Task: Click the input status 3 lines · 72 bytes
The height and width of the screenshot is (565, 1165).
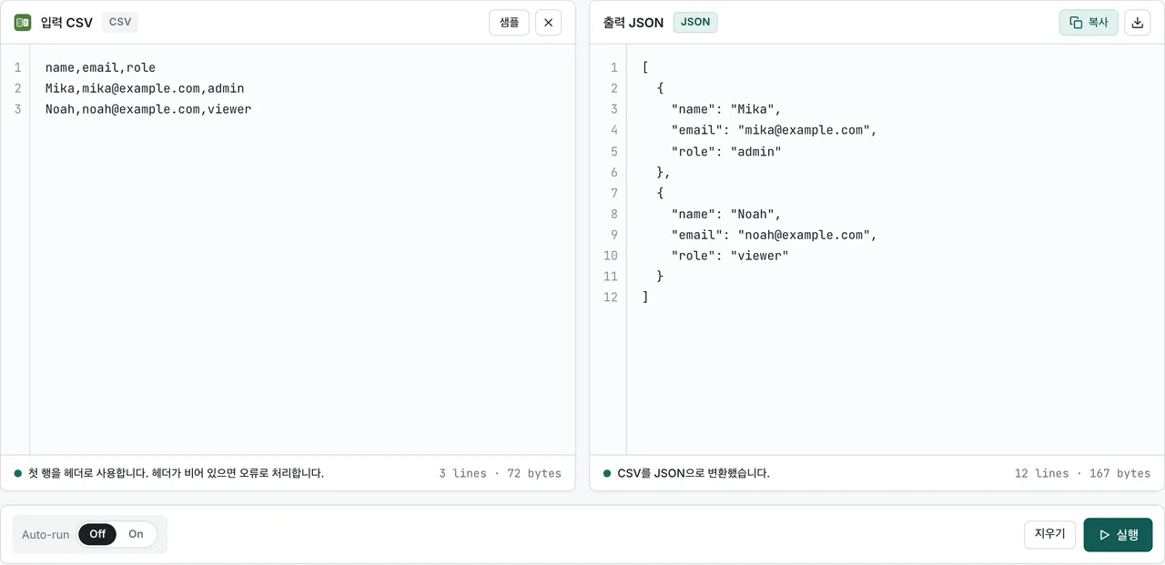Action: click(x=500, y=473)
